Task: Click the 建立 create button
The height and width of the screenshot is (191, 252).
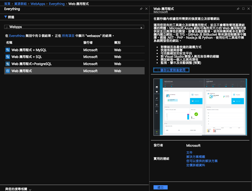Action: (x=161, y=187)
